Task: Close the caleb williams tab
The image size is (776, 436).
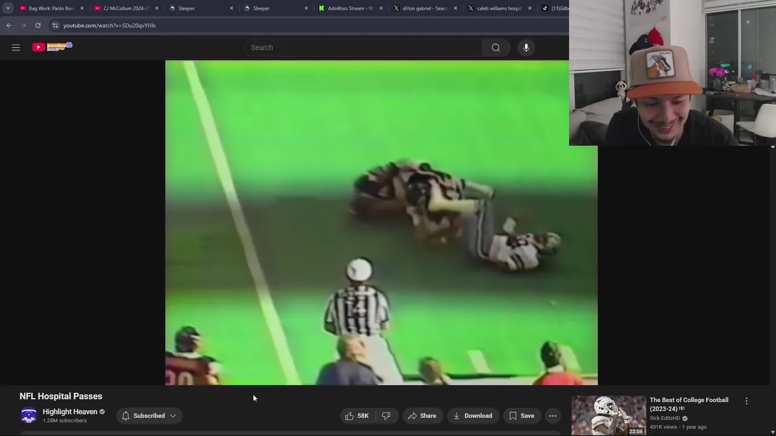Action: (530, 8)
